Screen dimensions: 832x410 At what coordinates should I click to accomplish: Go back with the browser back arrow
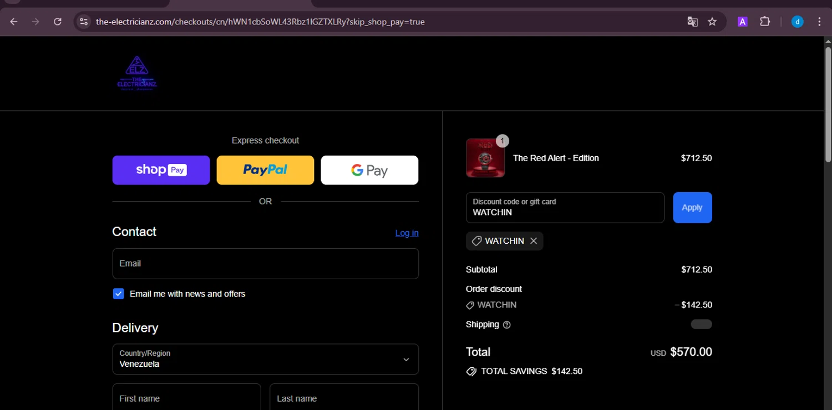[x=14, y=22]
